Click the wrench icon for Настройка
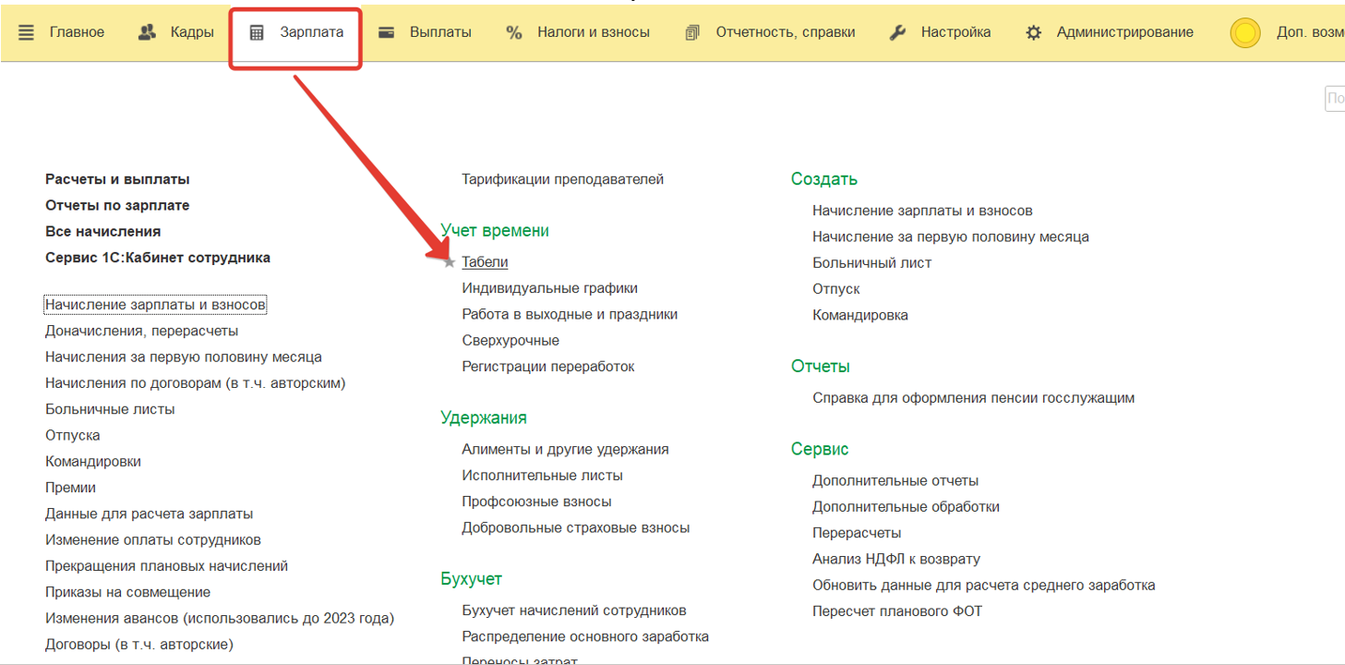The width and height of the screenshot is (1345, 665). pyautogui.click(x=897, y=32)
